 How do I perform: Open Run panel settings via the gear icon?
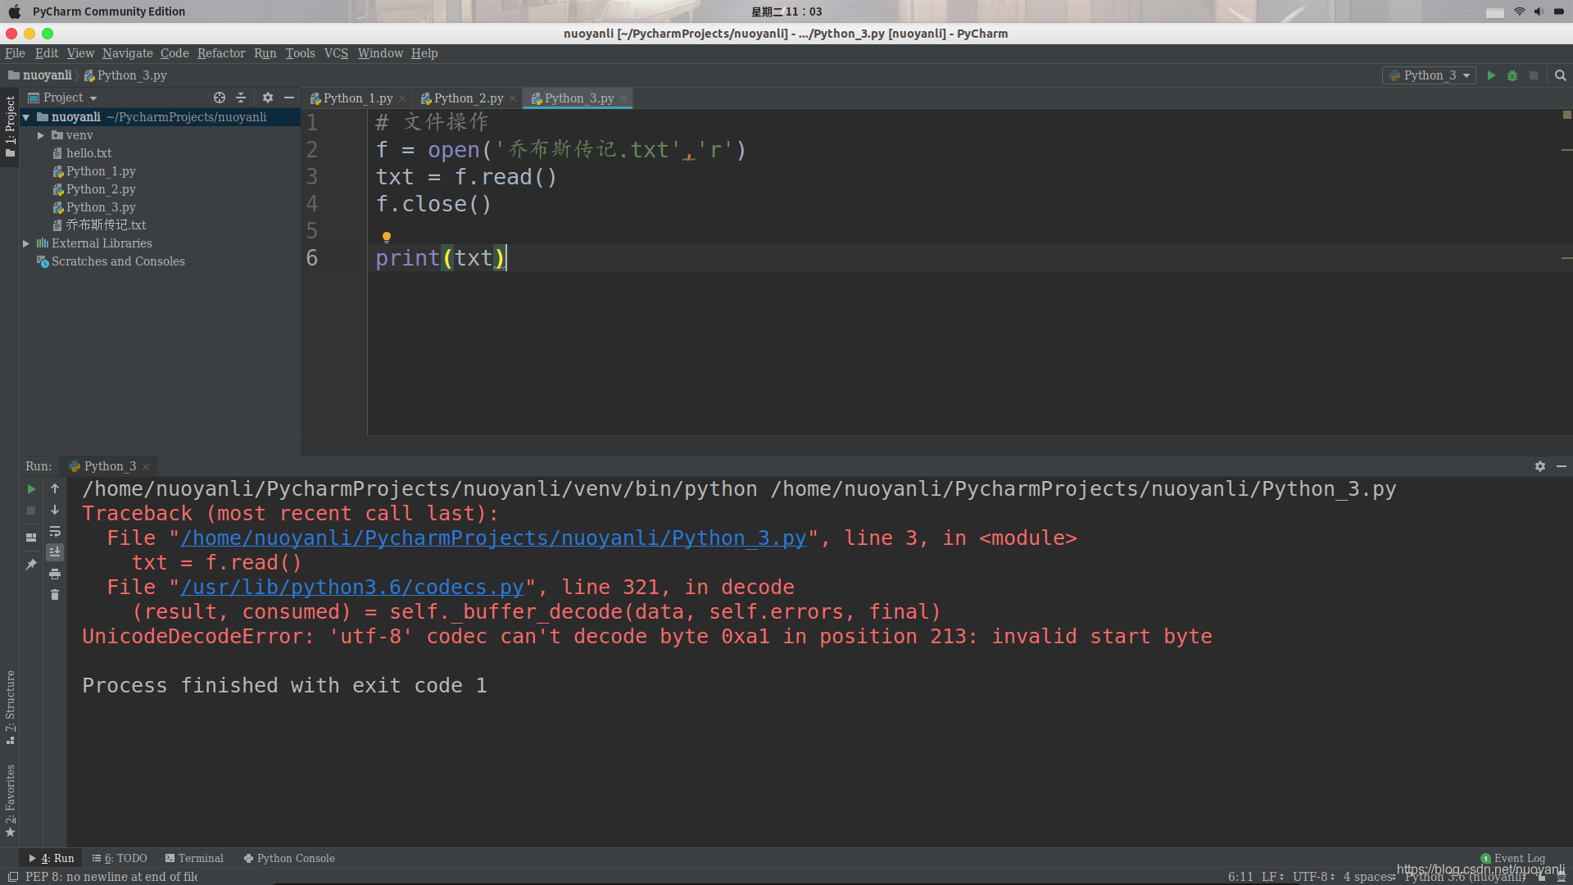point(1540,466)
